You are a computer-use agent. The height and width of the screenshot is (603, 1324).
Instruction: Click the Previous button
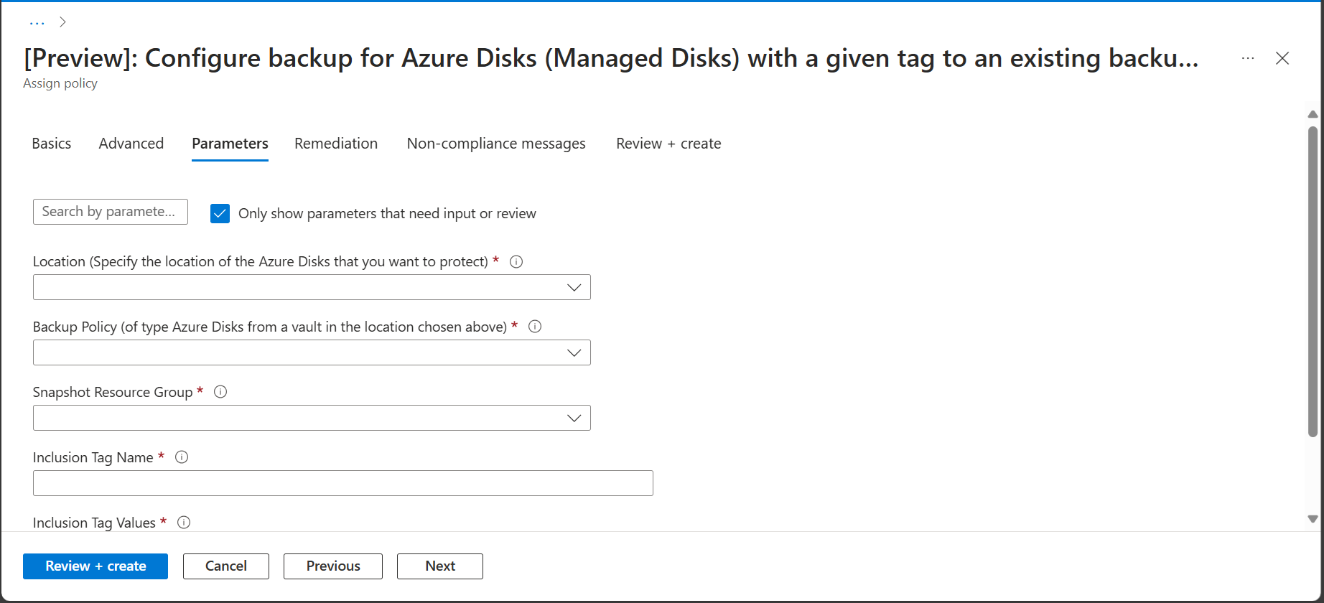click(x=333, y=566)
